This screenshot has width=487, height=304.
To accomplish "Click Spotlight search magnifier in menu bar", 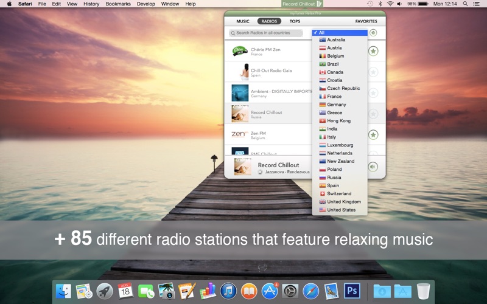I will tap(465, 4).
